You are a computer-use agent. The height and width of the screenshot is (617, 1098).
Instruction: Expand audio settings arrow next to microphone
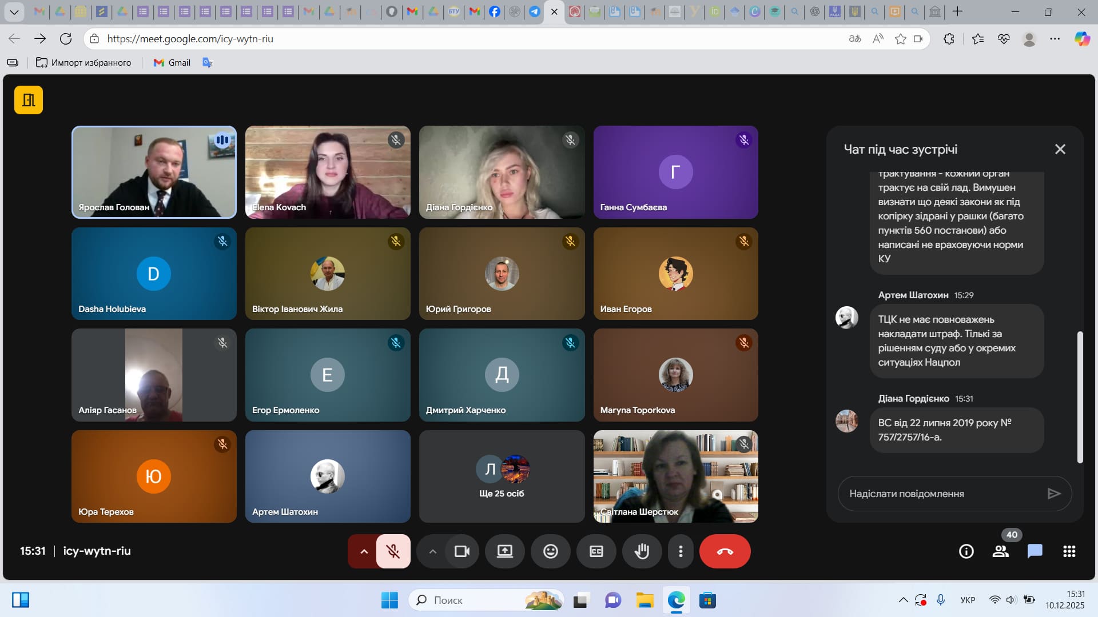tap(364, 551)
